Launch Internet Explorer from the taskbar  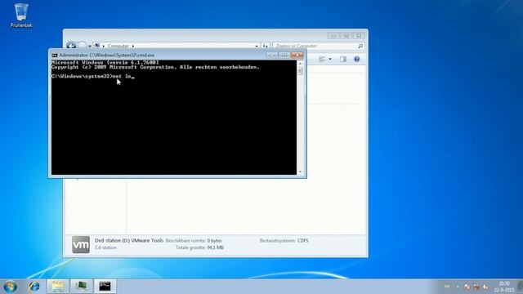tap(34, 287)
